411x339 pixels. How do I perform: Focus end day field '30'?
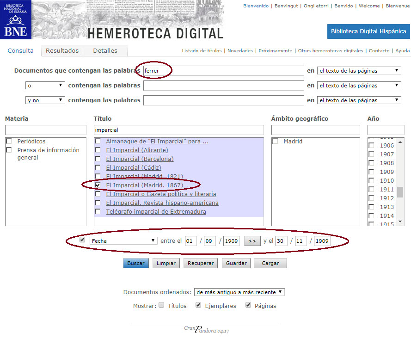point(281,240)
